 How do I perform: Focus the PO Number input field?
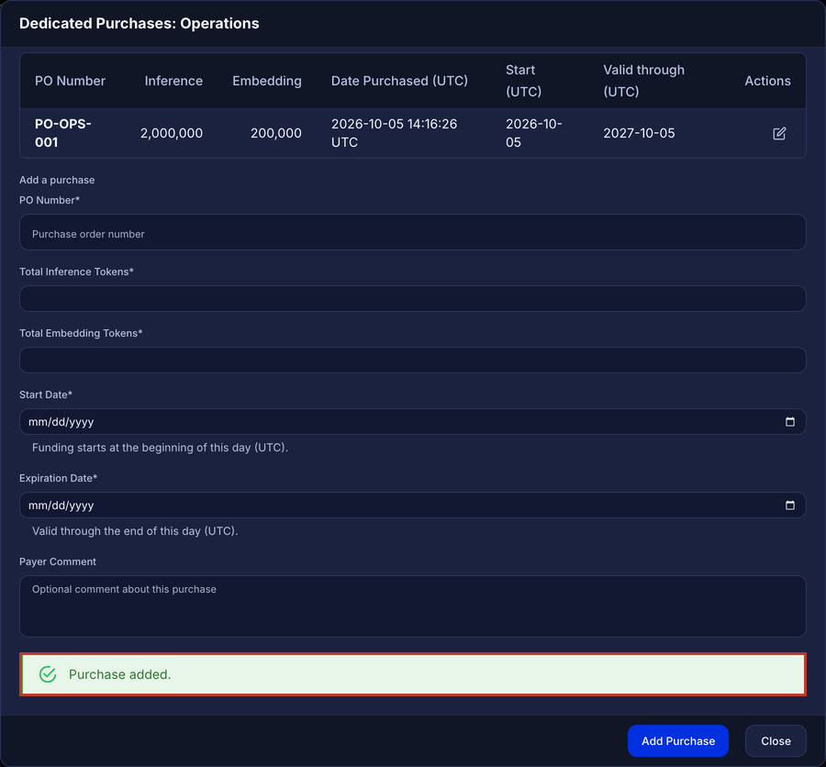(412, 232)
